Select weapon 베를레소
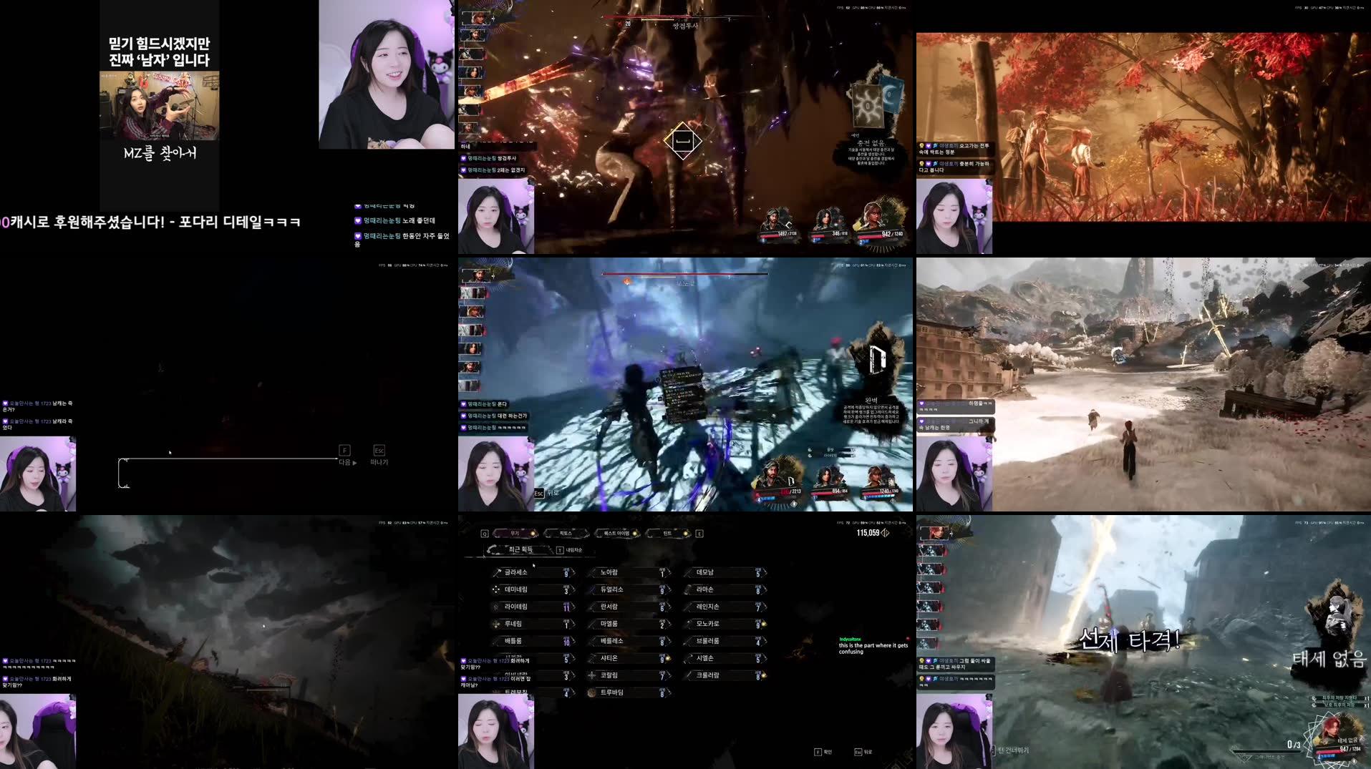This screenshot has width=1371, height=769. click(629, 641)
